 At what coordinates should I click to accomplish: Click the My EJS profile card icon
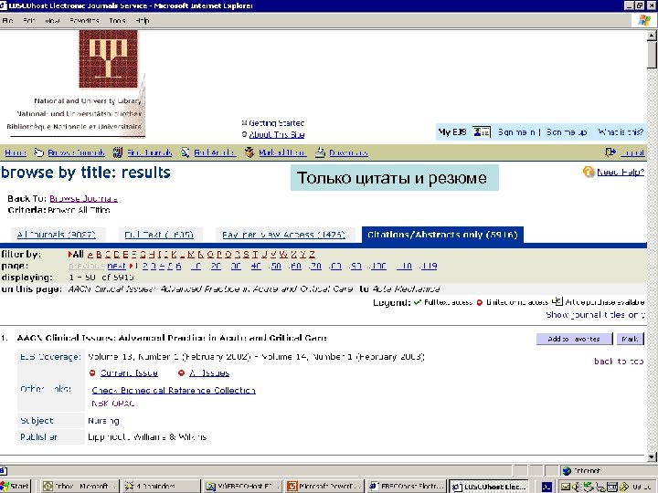tap(482, 132)
